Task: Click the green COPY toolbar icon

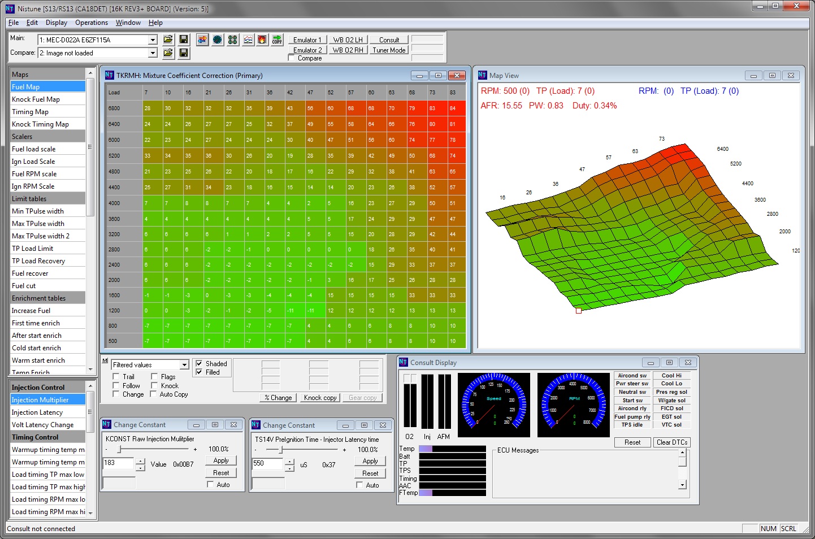Action: (x=277, y=40)
